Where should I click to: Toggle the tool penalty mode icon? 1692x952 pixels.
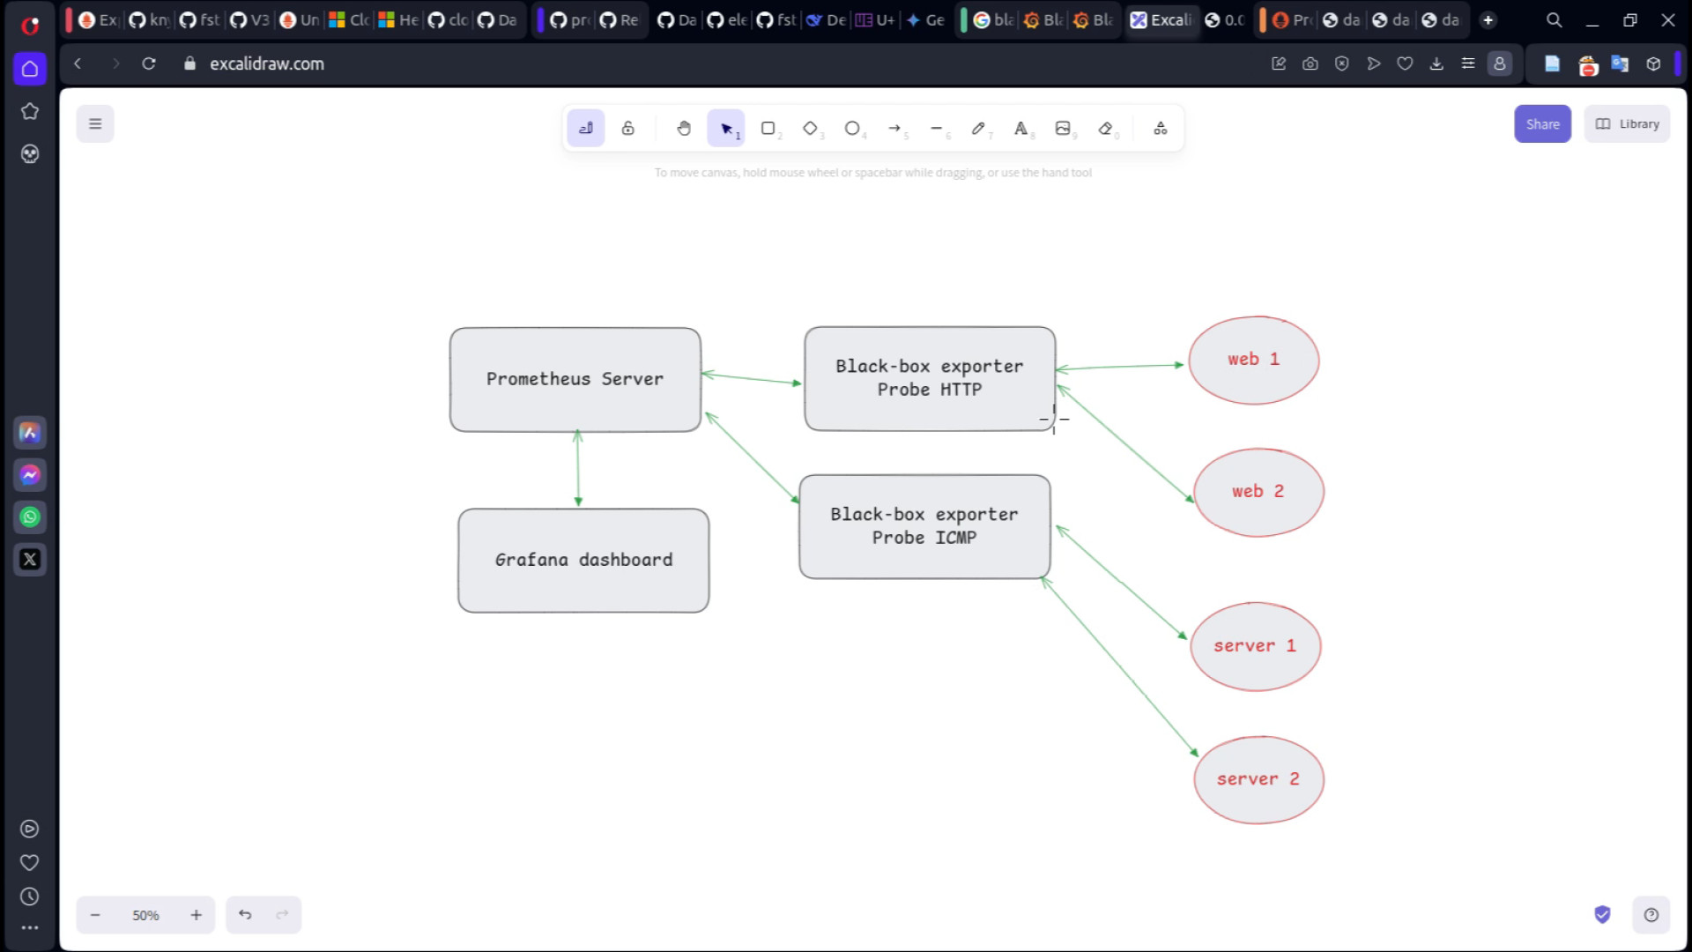[x=586, y=129]
